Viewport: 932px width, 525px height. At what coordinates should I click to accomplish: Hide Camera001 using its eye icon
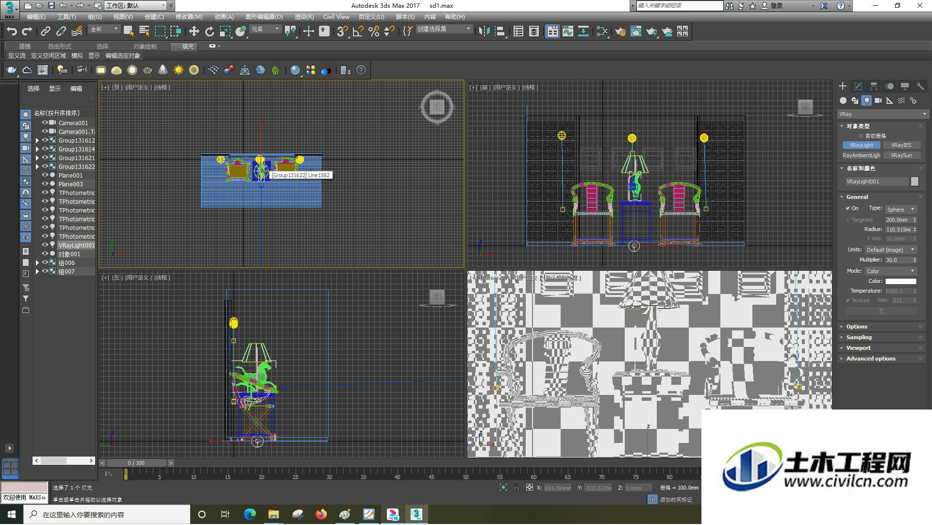pyautogui.click(x=45, y=123)
